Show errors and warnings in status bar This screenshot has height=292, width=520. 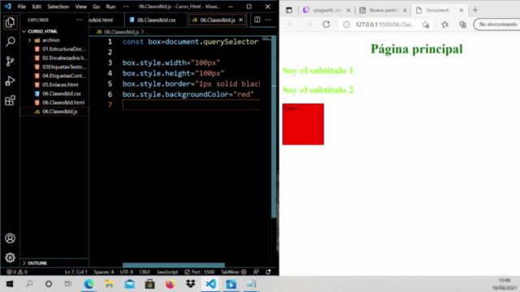(x=17, y=272)
